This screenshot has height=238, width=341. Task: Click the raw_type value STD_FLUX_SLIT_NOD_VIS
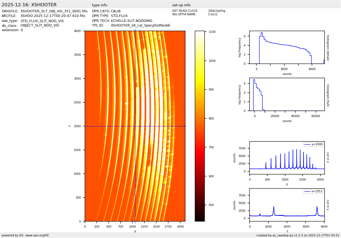[42, 21]
